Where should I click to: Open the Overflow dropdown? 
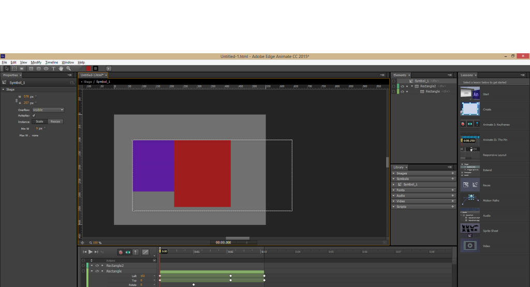tap(48, 110)
